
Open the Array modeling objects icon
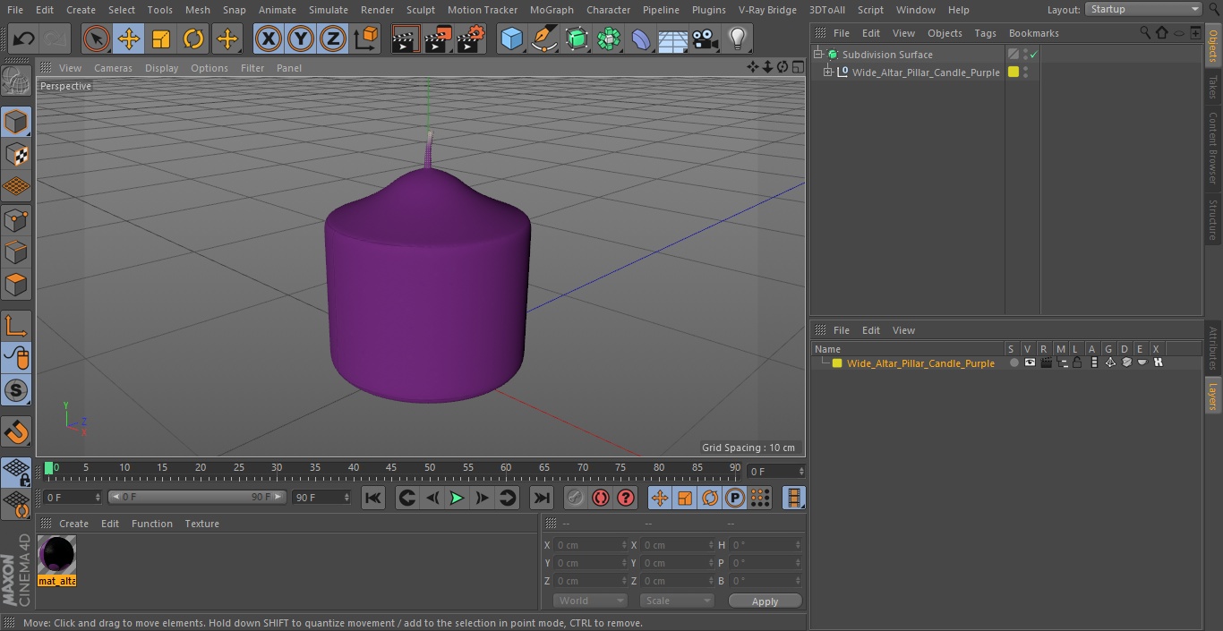pyautogui.click(x=609, y=38)
